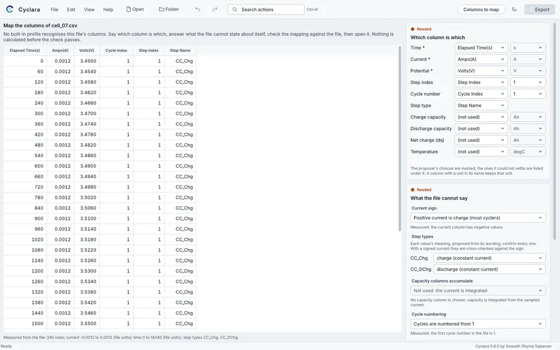This screenshot has height=350, width=560.
Task: Open the Edit menu
Action: [71, 10]
